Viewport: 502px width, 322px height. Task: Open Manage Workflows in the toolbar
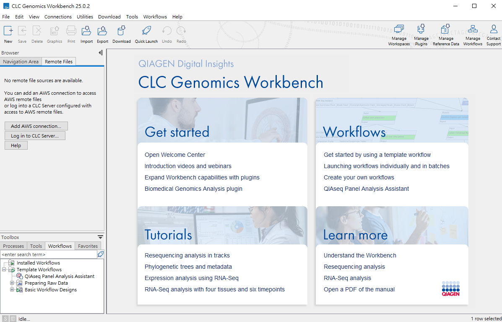pos(473,29)
